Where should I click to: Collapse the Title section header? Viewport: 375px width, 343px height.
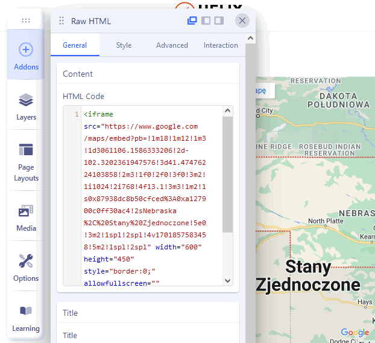tap(148, 313)
